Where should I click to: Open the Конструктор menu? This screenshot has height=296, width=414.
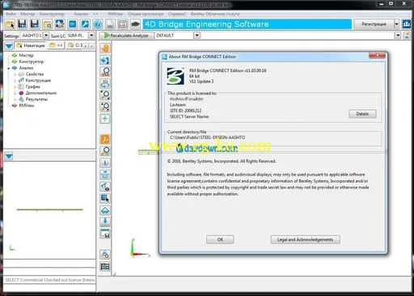[52, 14]
